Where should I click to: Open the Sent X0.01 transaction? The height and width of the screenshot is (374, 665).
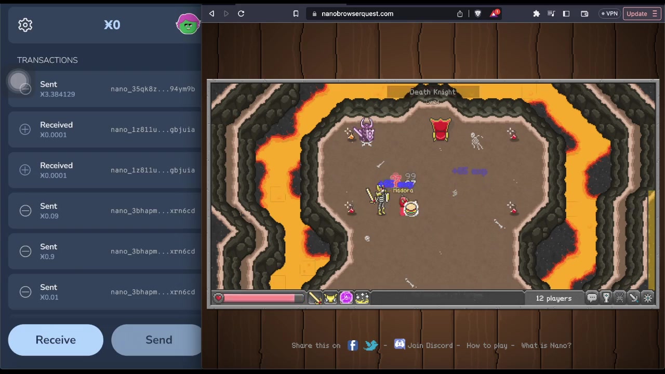[105, 291]
